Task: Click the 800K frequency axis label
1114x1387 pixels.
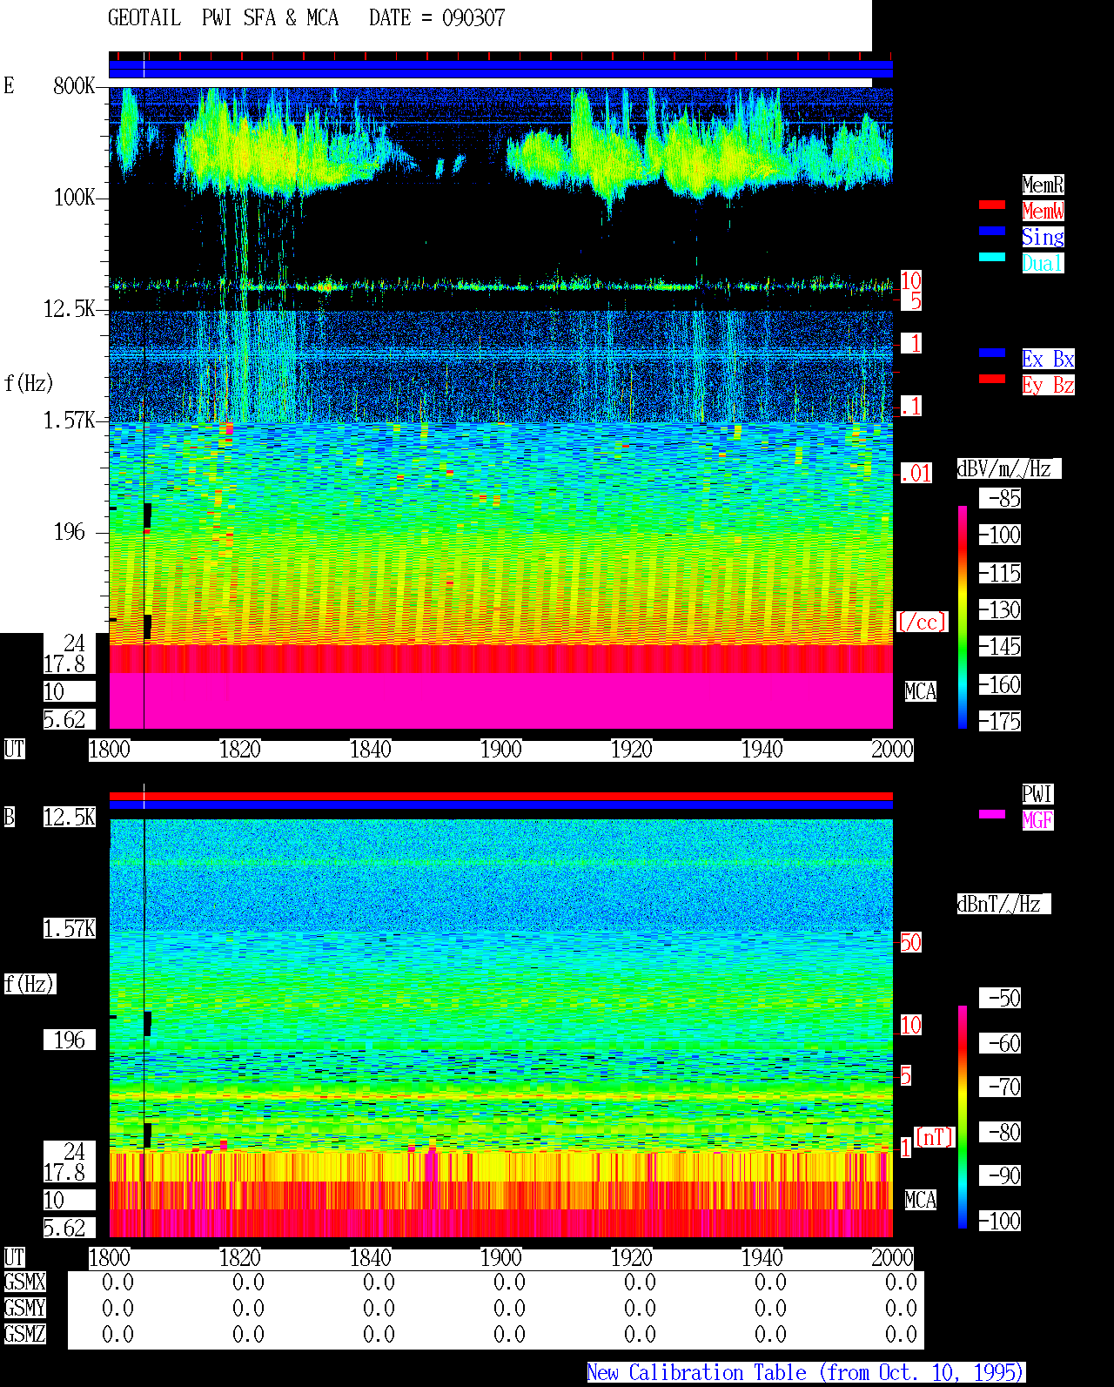Action: click(74, 86)
